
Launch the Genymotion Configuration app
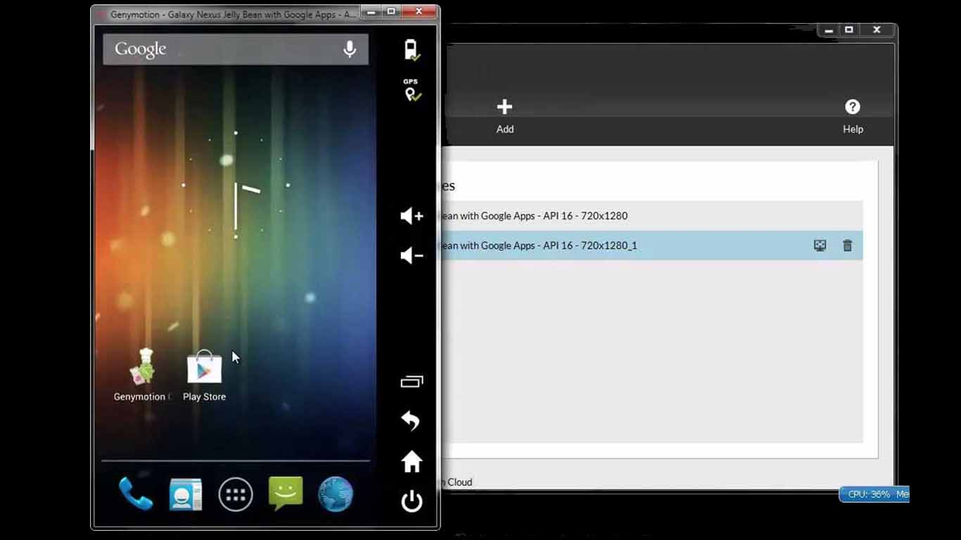tap(141, 375)
